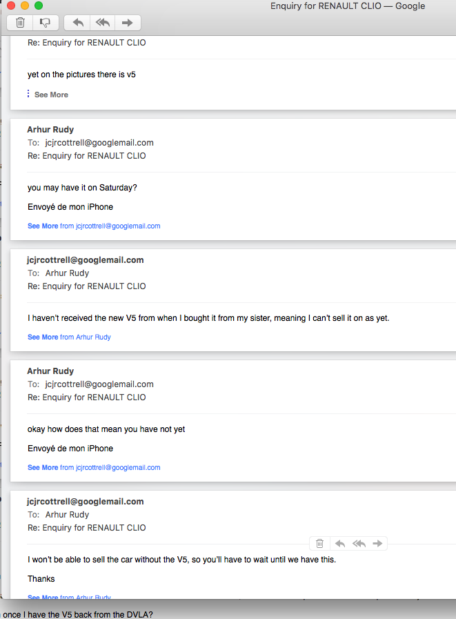Click the reply-all icon in the last message's hover bar

click(x=359, y=544)
